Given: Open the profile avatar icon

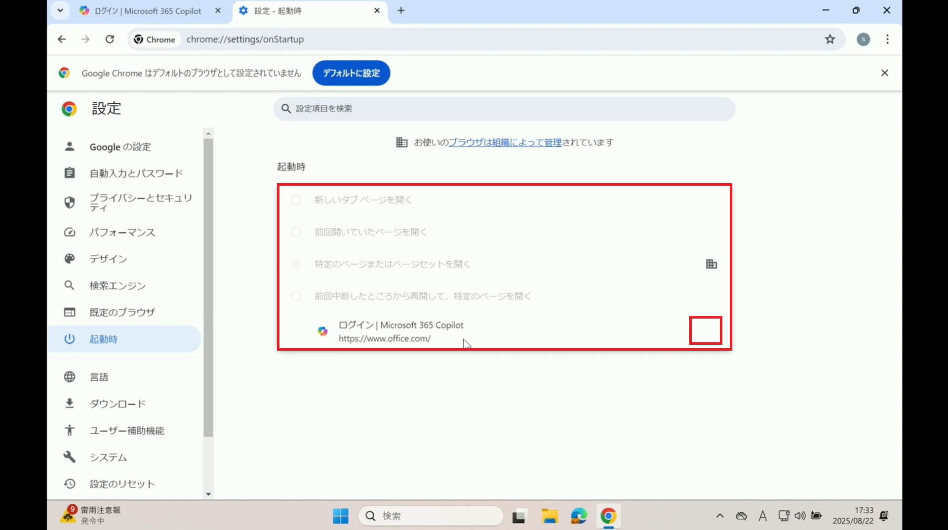Looking at the screenshot, I should (863, 39).
